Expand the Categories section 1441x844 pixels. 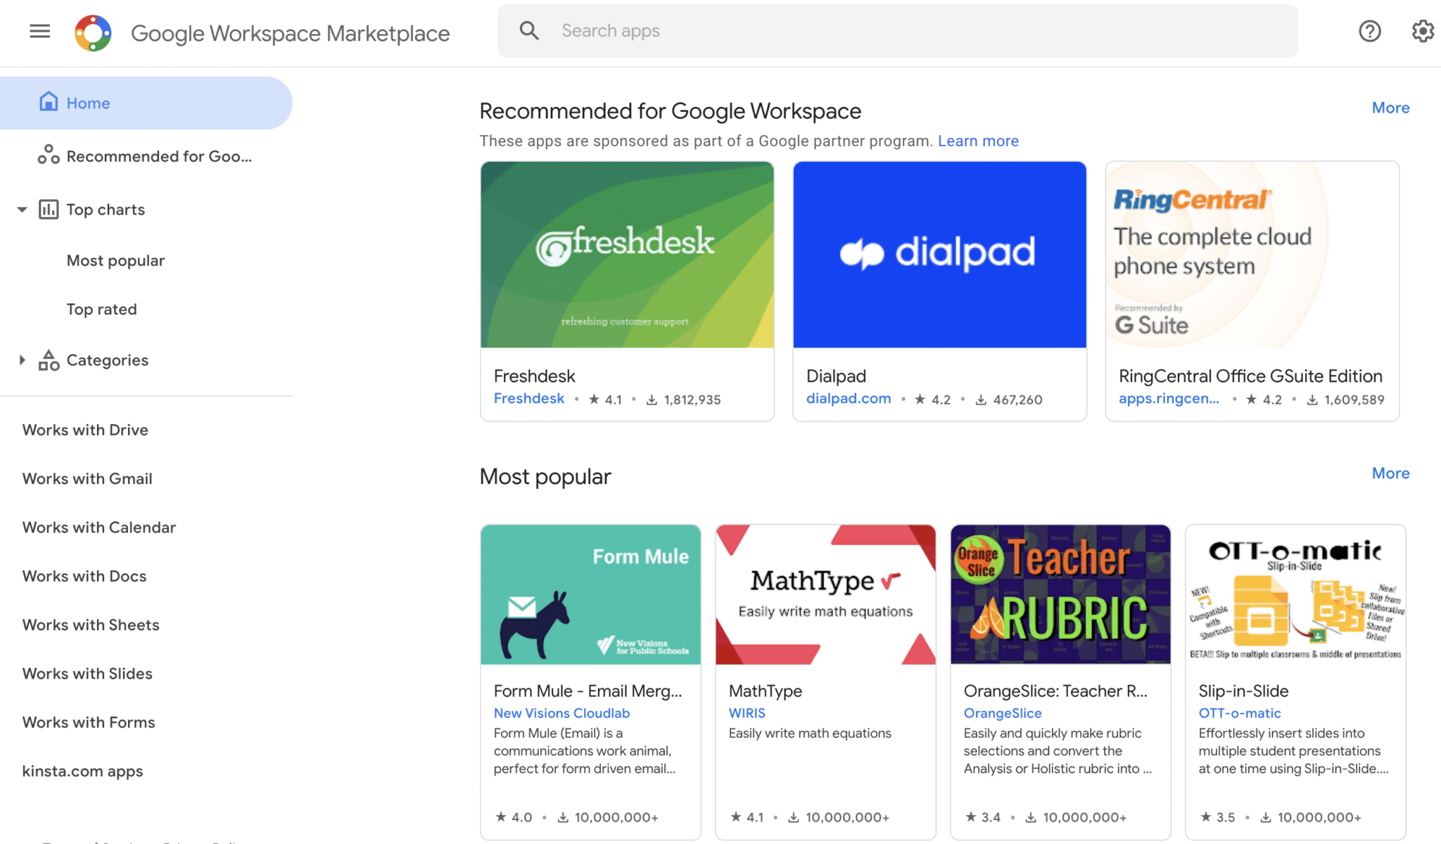21,359
